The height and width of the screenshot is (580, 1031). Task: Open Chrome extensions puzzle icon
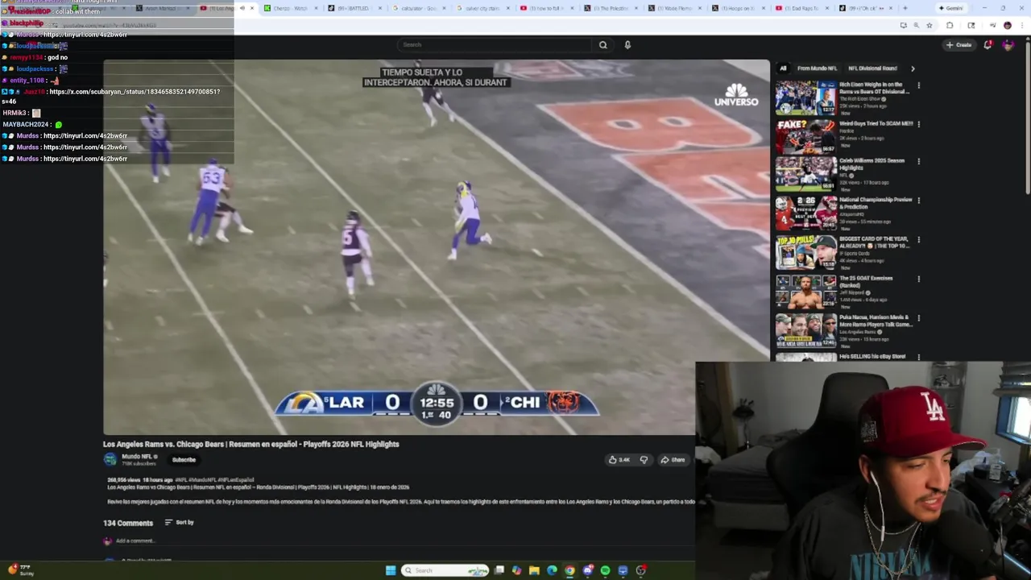pos(950,26)
